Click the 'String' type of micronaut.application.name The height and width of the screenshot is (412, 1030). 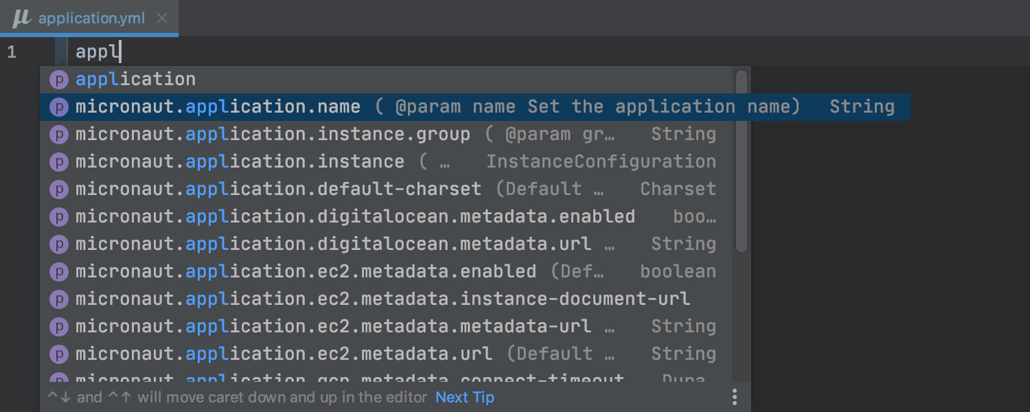click(862, 107)
